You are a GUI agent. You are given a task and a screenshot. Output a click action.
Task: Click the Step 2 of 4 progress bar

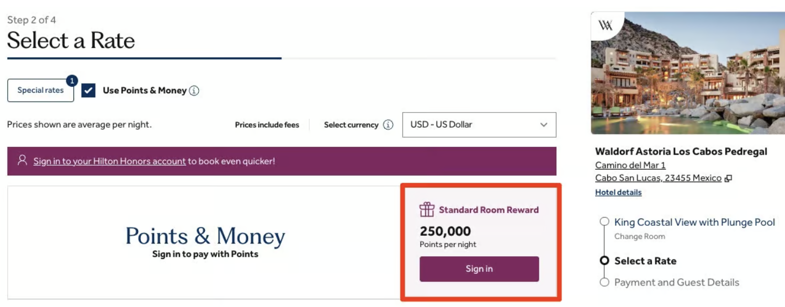(282, 58)
